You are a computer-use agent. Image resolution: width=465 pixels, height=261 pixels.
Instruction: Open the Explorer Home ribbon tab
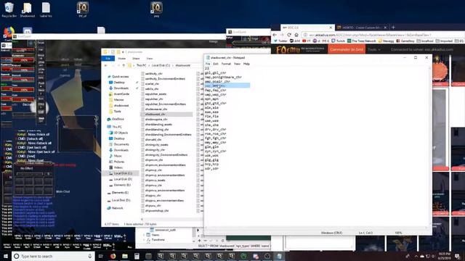[121, 59]
